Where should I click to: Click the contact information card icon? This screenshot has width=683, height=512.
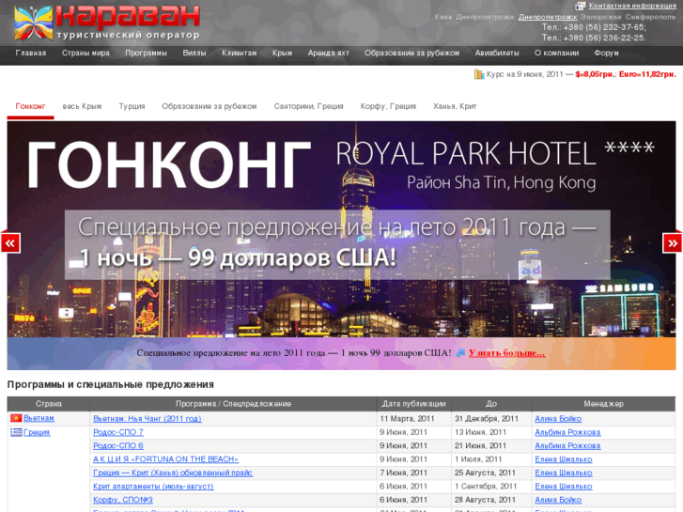(x=581, y=6)
